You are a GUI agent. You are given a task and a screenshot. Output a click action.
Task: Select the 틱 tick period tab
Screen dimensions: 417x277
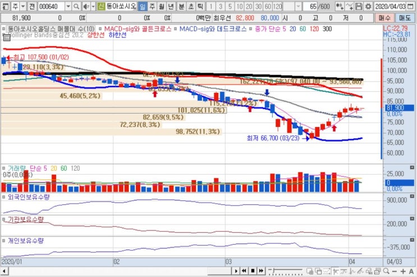coord(200,6)
